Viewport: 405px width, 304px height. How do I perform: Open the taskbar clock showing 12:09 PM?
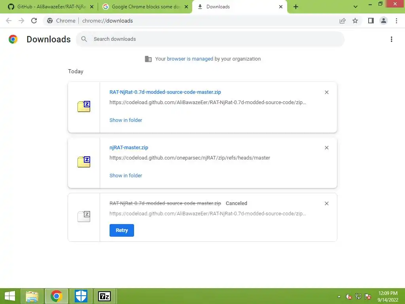pos(388,296)
